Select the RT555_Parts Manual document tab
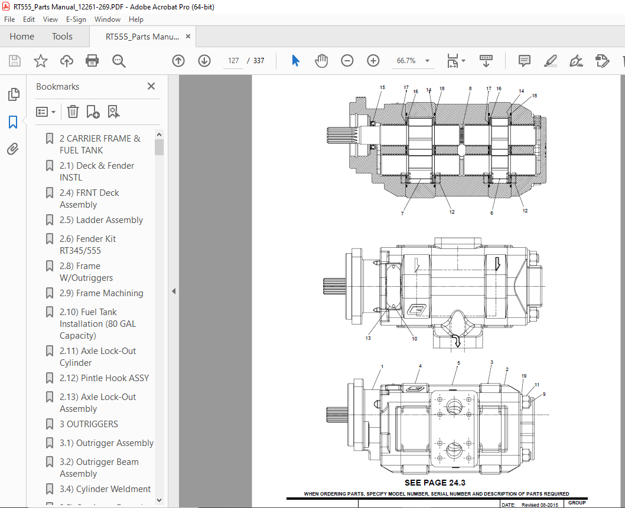 coord(142,37)
